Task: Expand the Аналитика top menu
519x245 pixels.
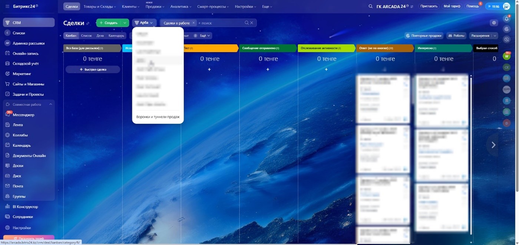Action: point(181,7)
